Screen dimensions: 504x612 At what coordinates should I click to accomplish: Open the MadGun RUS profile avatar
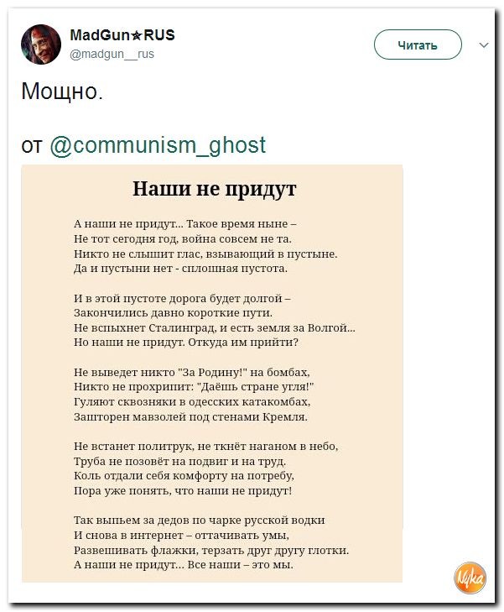click(41, 44)
